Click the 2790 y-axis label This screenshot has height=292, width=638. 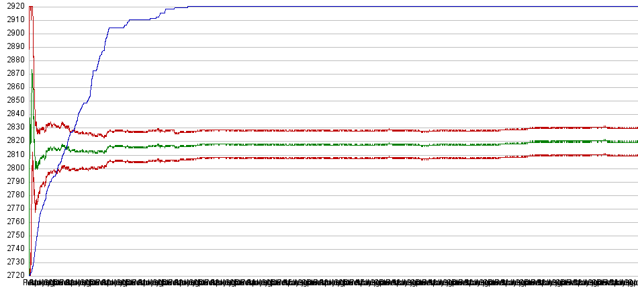(13, 181)
